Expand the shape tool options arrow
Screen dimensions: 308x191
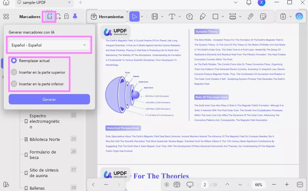pos(223,16)
